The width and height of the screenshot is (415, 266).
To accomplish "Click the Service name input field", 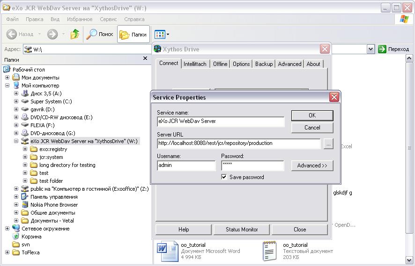I will [221, 122].
